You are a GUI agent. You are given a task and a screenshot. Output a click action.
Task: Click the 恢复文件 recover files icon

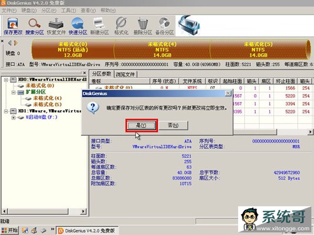click(57, 26)
